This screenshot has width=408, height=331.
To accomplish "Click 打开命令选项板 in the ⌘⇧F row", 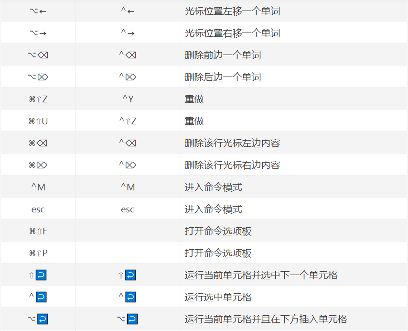I will (x=218, y=231).
